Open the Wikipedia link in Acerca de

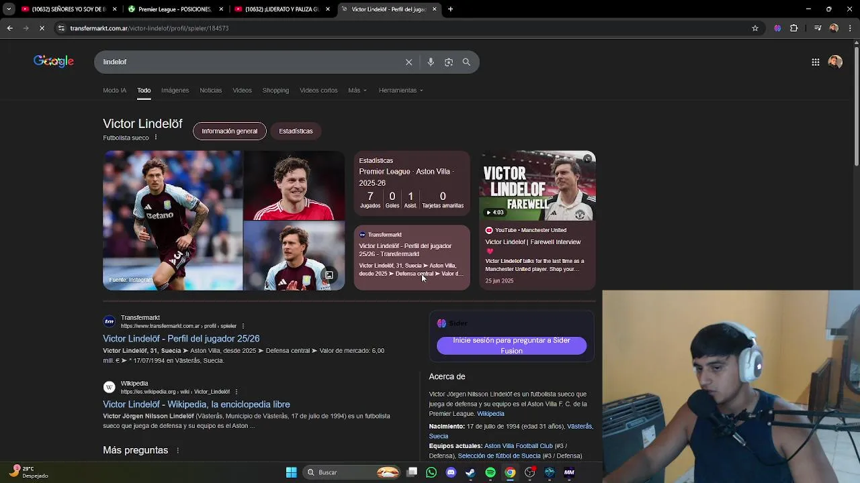click(x=490, y=414)
